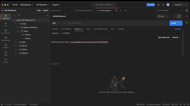This screenshot has width=190, height=106.
Task: Expand the Digital Certificates folder
Action: pyautogui.click(x=18, y=27)
